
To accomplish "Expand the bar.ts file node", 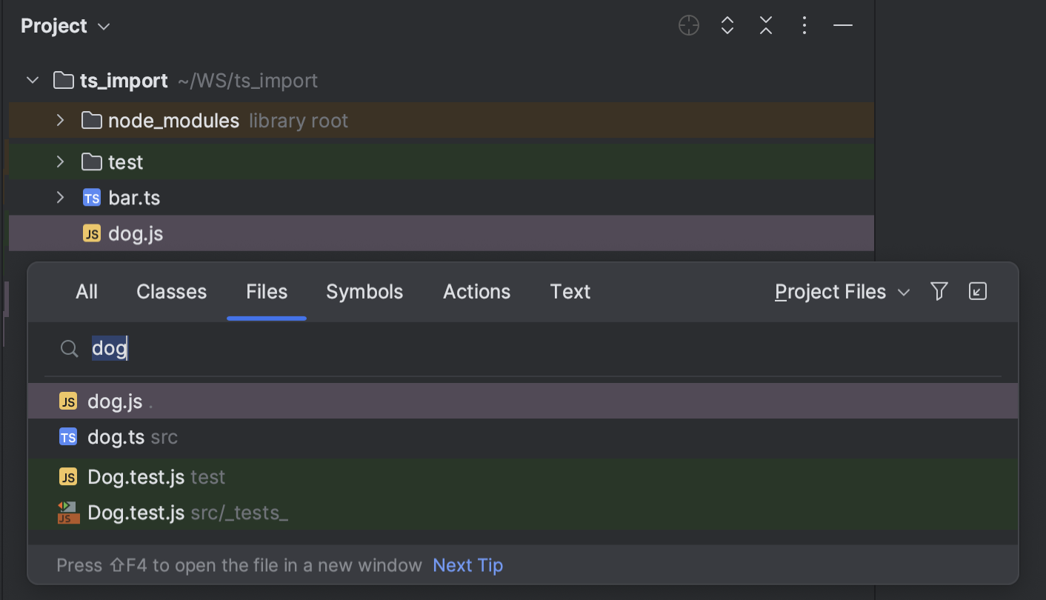I will (60, 197).
